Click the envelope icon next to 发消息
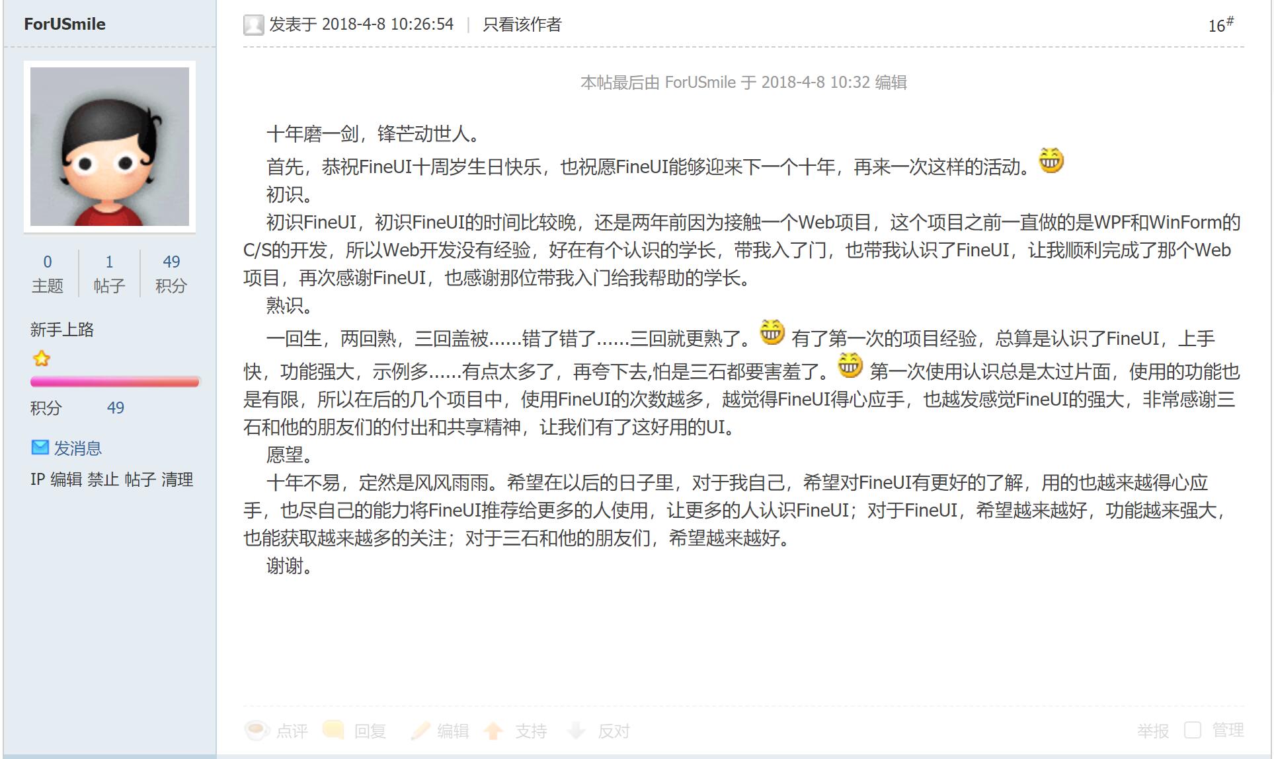This screenshot has height=759, width=1274. coord(40,448)
